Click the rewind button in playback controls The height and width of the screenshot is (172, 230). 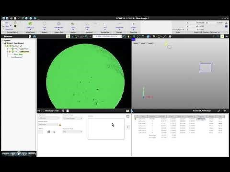pyautogui.click(x=13, y=154)
